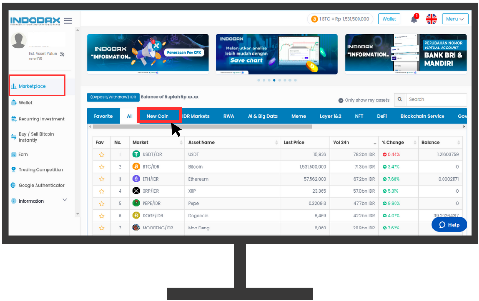
Task: Click the Recurring Investment calendar icon
Action: pyautogui.click(x=14, y=119)
